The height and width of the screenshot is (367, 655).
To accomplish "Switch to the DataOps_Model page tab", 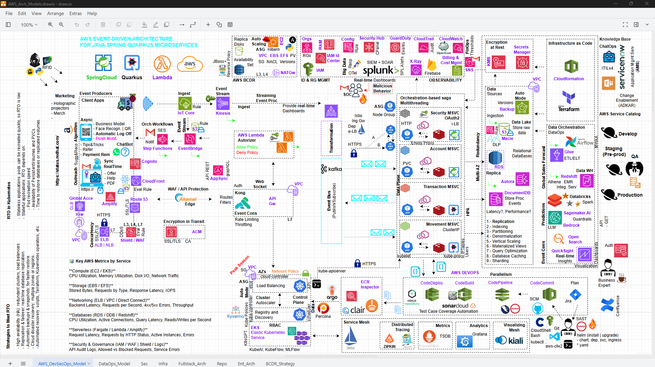I will click(x=114, y=364).
